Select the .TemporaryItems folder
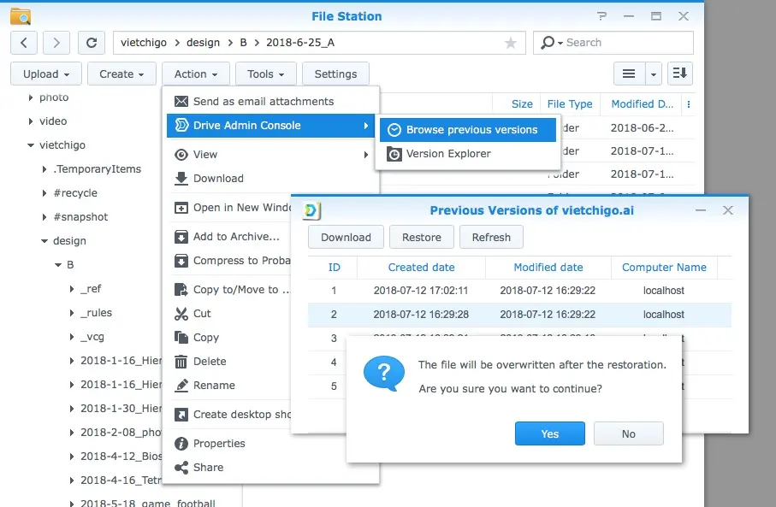Viewport: 776px width, 507px height. 97,169
